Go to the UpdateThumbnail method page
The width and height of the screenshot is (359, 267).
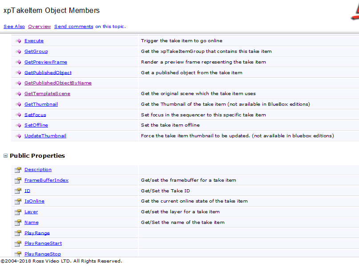pyautogui.click(x=45, y=136)
